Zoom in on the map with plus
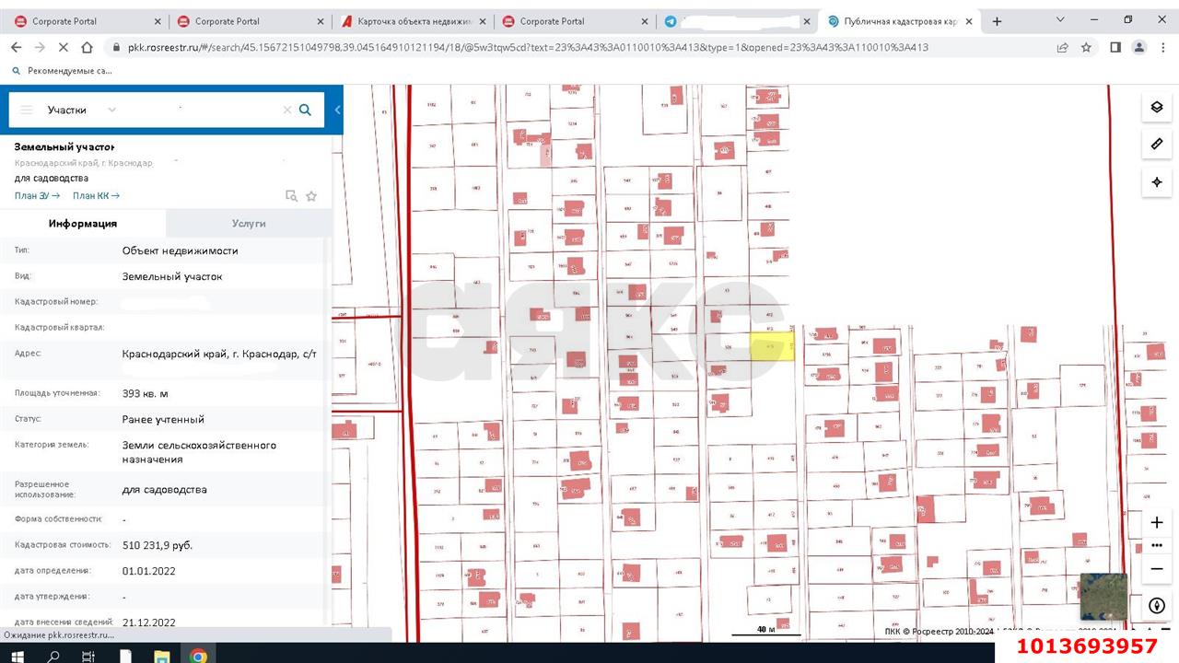 click(x=1157, y=522)
